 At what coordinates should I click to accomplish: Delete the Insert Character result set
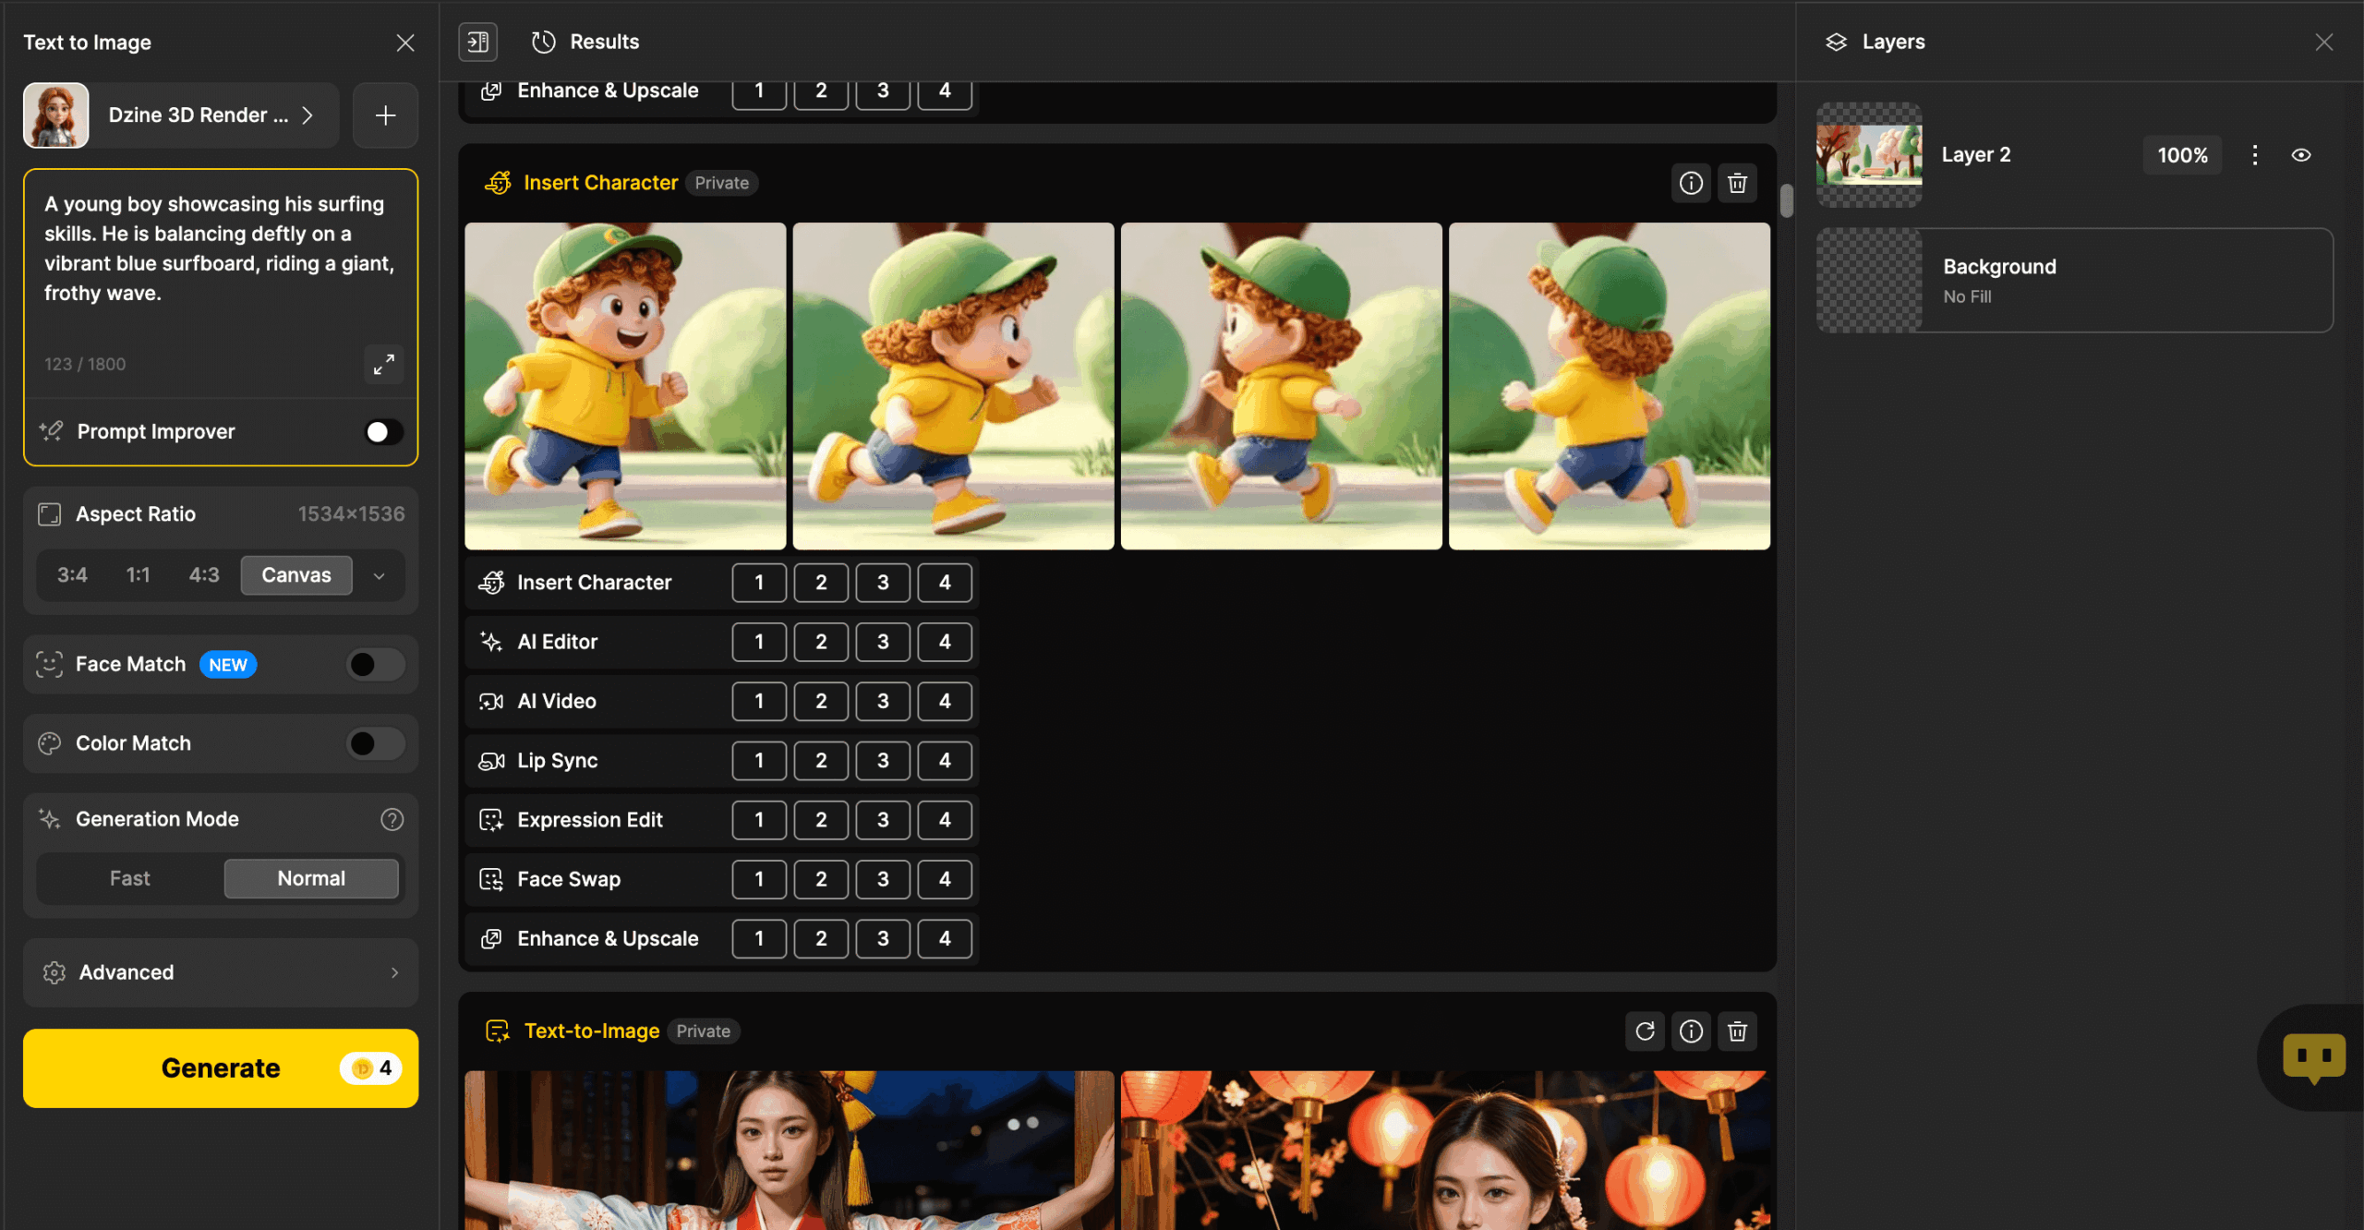[x=1737, y=183]
